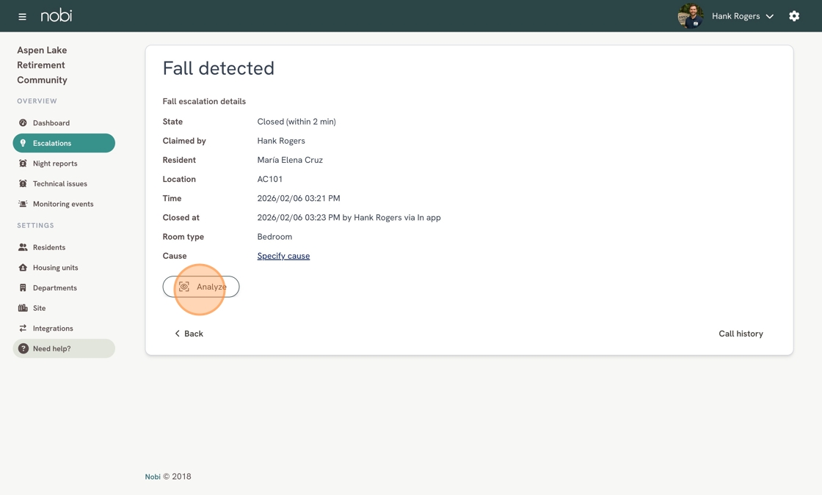Viewport: 822px width, 495px height.
Task: Click the Monitoring events icon
Action: [23, 204]
